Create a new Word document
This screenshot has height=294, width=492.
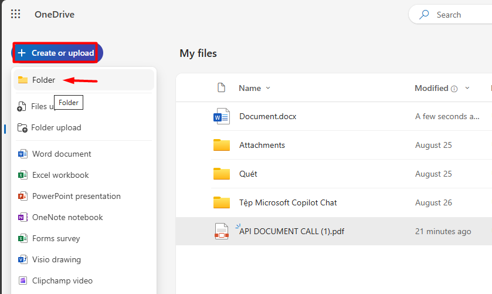tap(62, 154)
